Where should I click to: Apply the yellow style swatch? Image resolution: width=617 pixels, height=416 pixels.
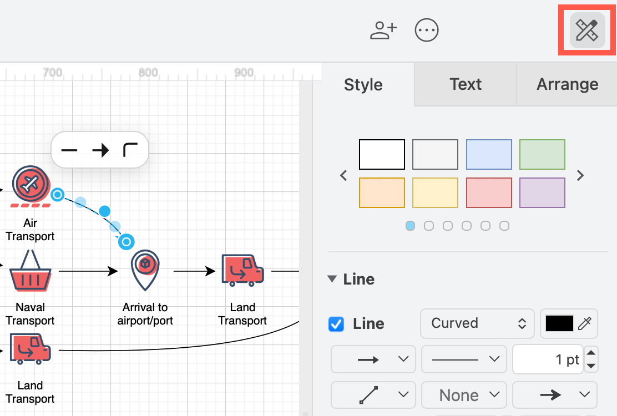coord(435,192)
